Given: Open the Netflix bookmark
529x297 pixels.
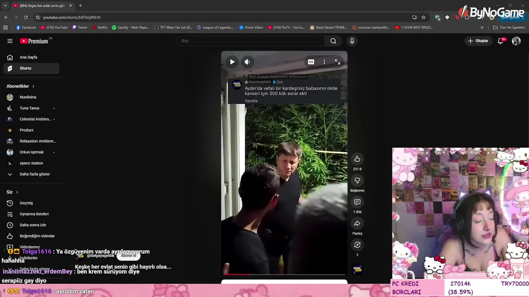Looking at the screenshot, I should (100, 28).
